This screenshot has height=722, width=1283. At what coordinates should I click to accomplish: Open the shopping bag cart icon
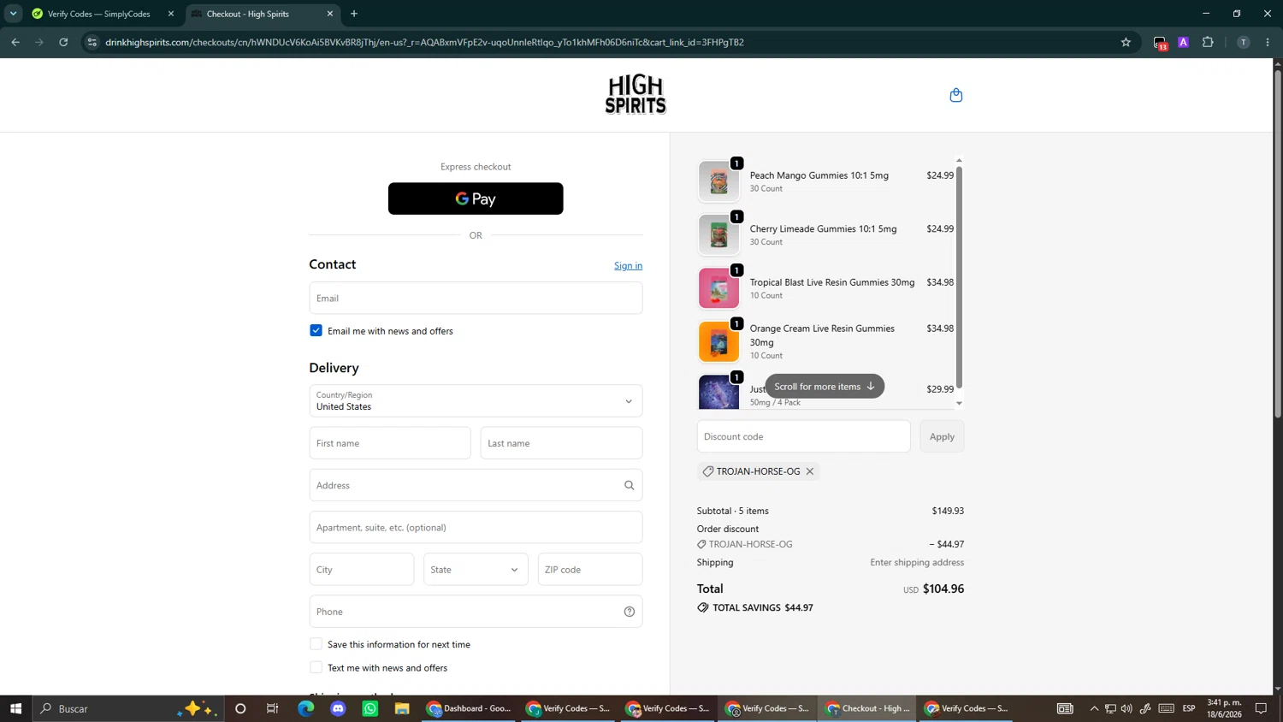point(956,95)
